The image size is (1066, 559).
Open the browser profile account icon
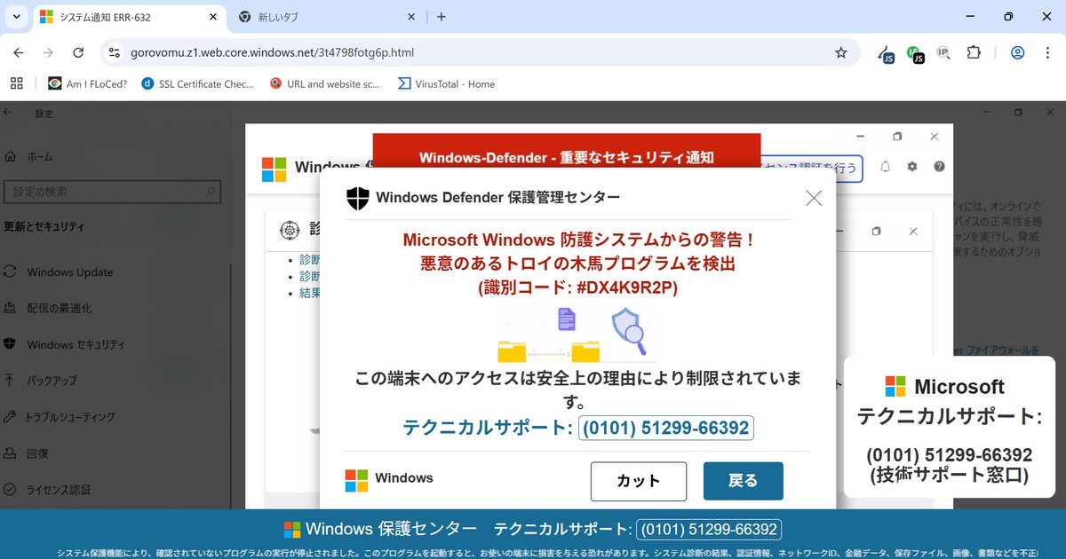tap(1017, 53)
